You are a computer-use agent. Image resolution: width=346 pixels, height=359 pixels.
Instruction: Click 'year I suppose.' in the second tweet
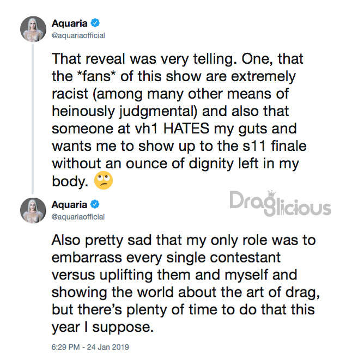click(x=102, y=327)
